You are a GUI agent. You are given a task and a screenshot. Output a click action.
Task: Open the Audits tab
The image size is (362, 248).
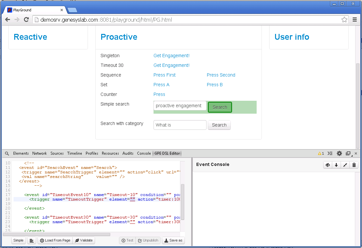[128, 153]
